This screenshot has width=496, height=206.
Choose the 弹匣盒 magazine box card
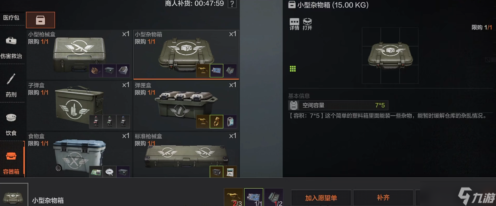coord(186,105)
